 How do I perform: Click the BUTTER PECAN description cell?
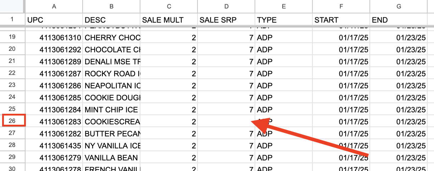pyautogui.click(x=111, y=134)
